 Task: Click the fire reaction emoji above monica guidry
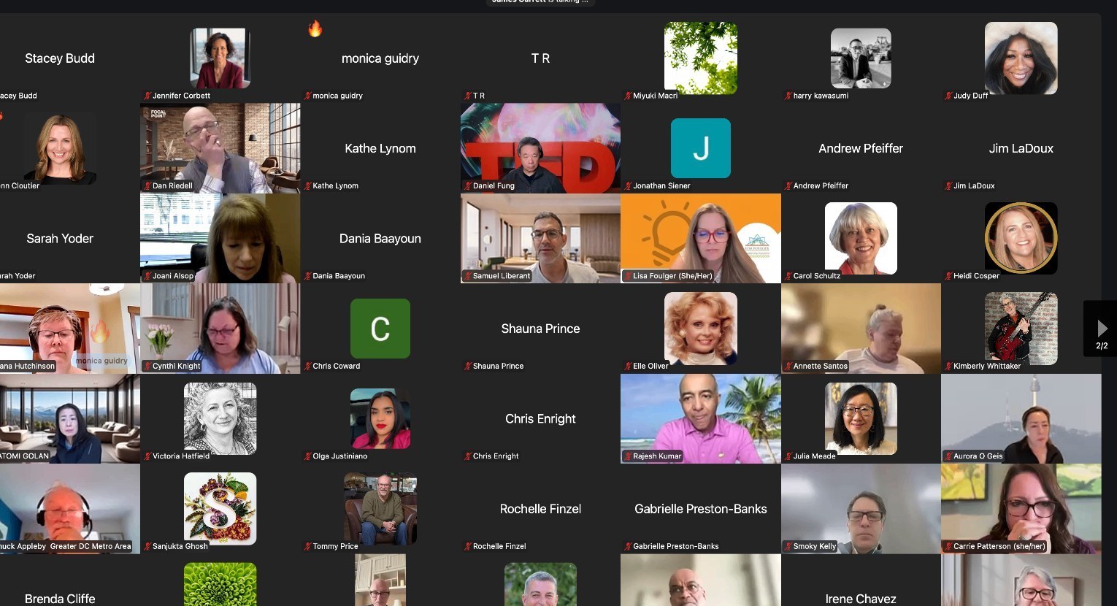pyautogui.click(x=315, y=28)
